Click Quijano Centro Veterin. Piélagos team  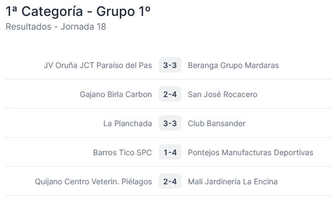coord(93,182)
